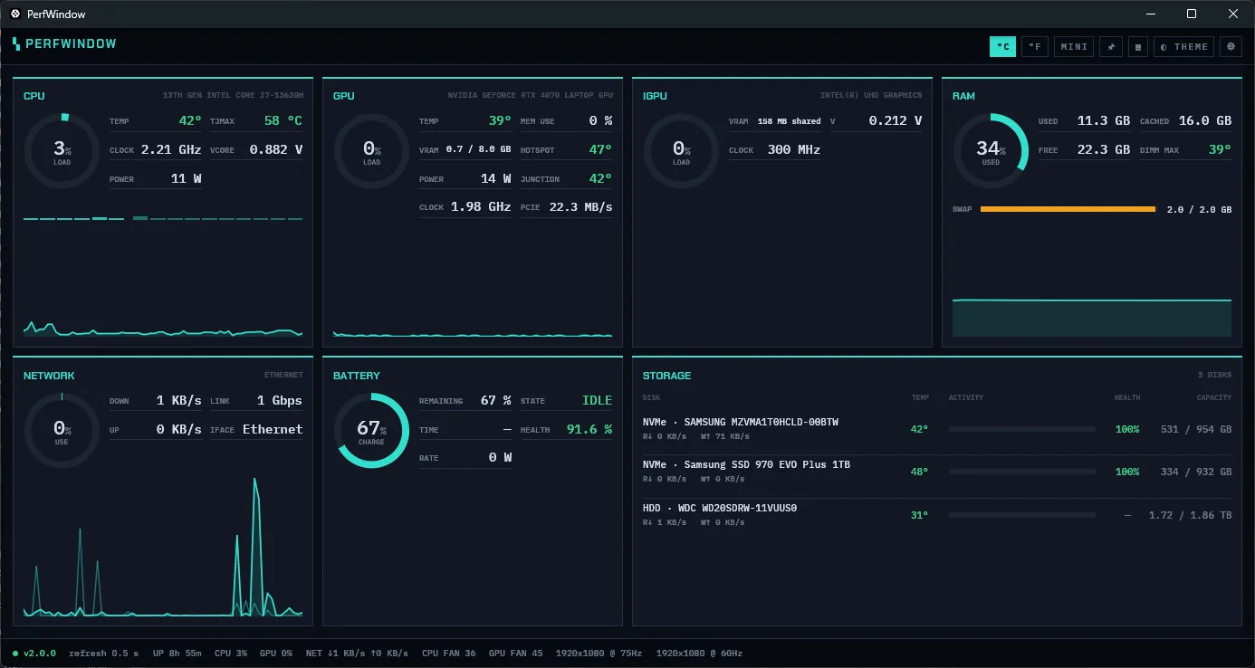Click the CPU panel title

[34, 96]
